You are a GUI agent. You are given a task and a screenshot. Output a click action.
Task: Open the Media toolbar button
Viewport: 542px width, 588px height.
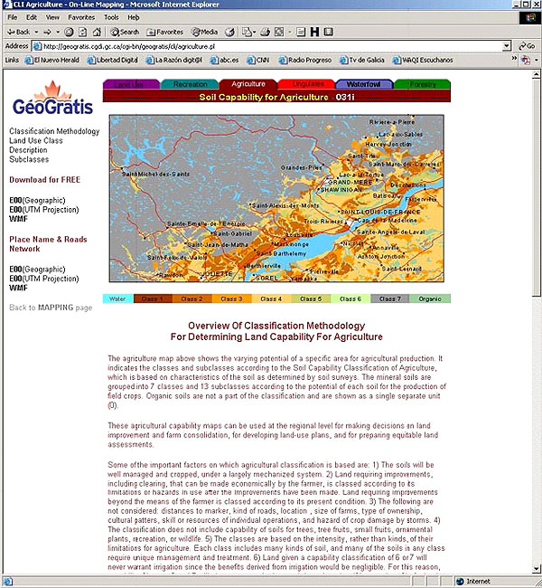pos(202,32)
